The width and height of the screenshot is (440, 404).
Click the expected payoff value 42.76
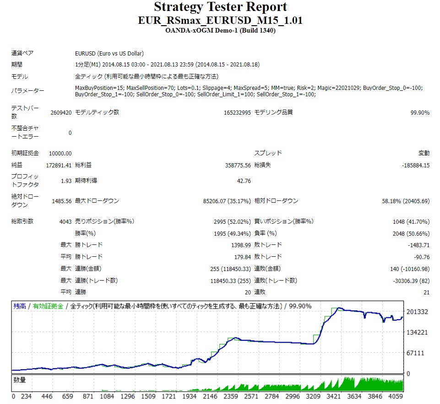point(244,181)
